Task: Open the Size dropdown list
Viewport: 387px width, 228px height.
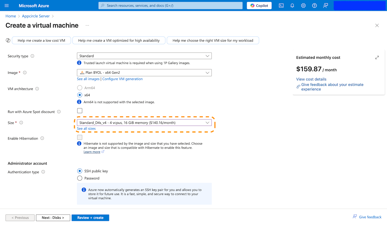Action: [x=144, y=123]
